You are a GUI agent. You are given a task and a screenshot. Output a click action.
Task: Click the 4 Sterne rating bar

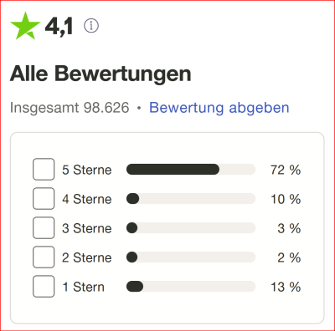click(191, 199)
